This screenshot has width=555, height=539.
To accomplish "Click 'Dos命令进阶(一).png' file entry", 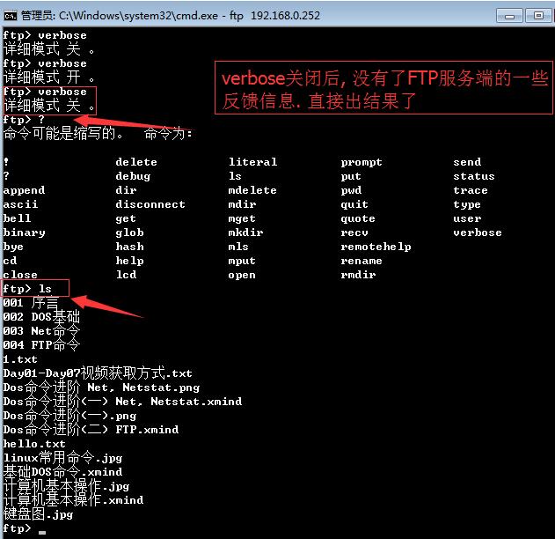I will (x=69, y=416).
